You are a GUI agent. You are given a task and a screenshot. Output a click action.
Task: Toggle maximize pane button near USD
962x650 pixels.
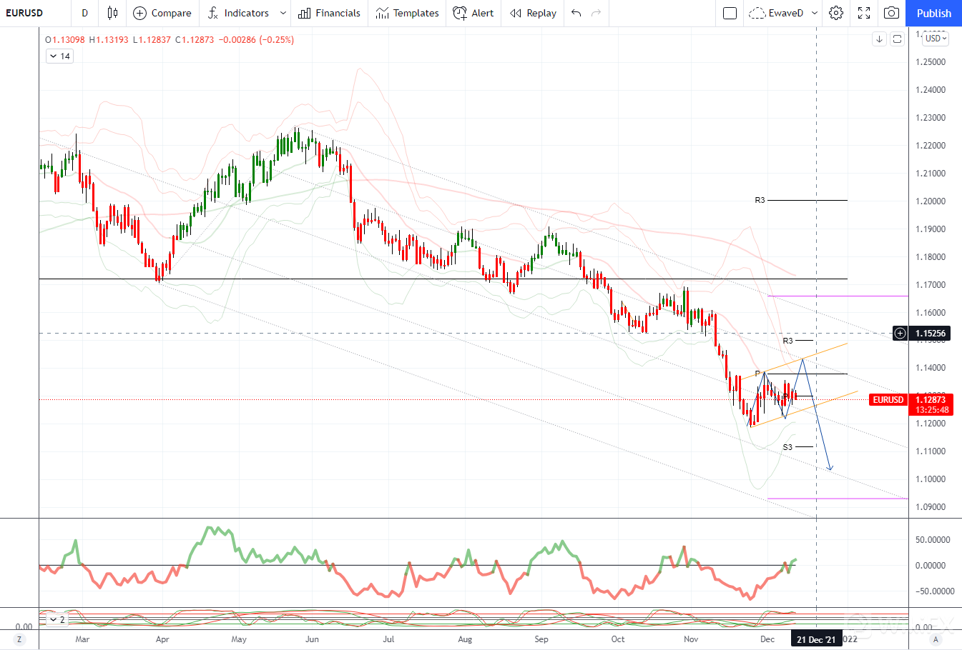897,39
